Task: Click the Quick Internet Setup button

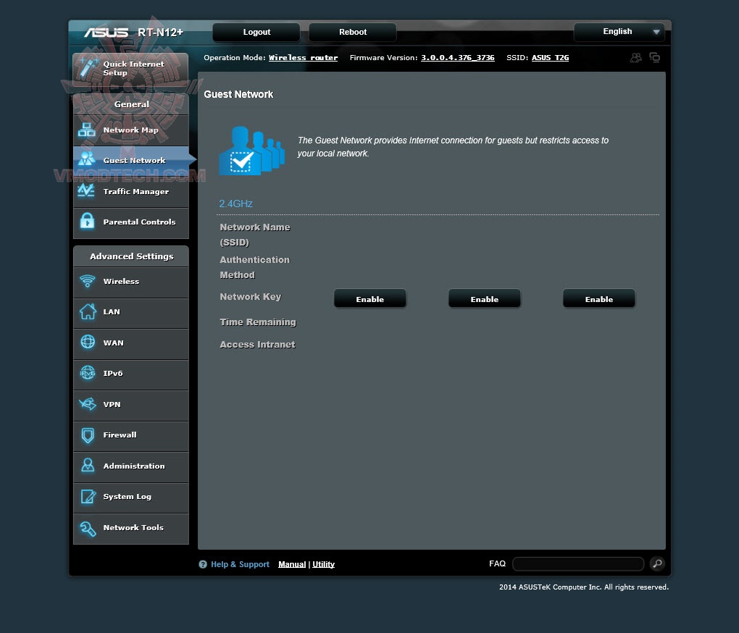Action: (x=130, y=69)
